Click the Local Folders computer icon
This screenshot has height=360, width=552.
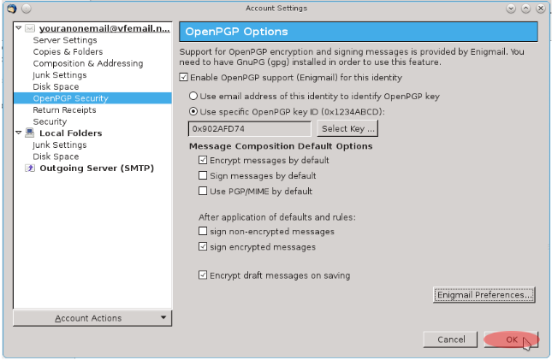(x=30, y=133)
